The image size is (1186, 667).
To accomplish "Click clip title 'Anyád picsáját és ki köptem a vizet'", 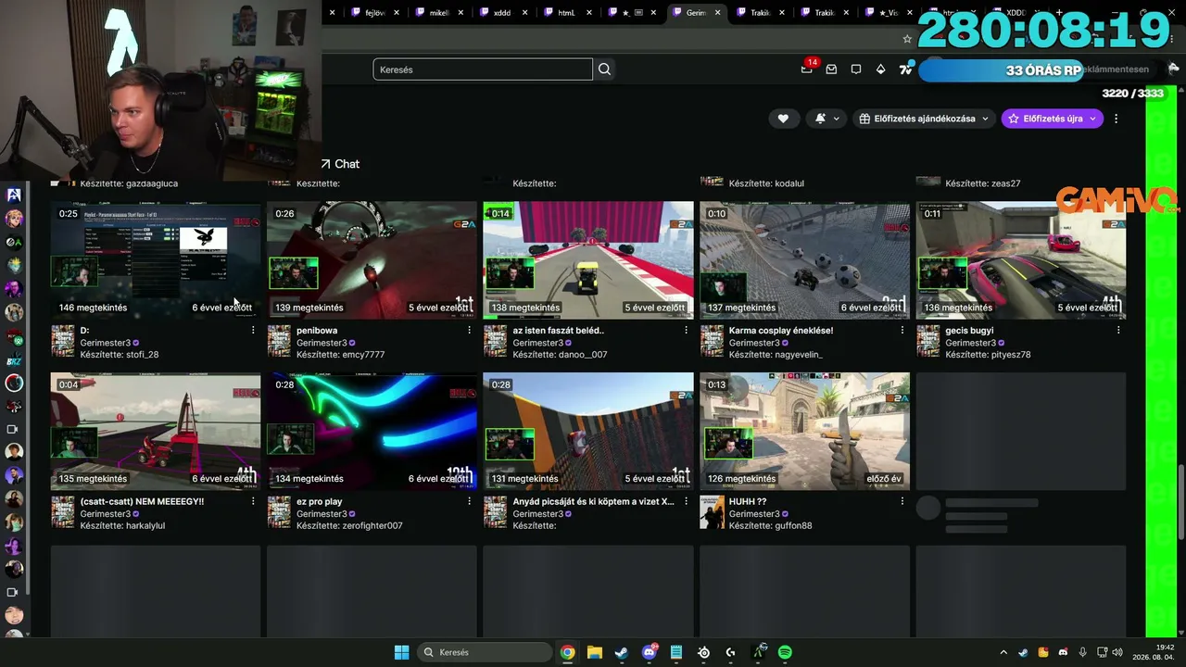I will (593, 502).
